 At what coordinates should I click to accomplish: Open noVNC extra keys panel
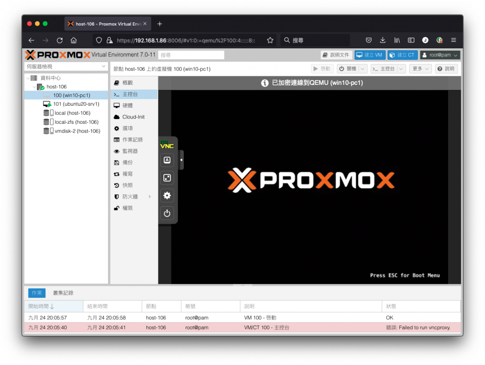167,160
